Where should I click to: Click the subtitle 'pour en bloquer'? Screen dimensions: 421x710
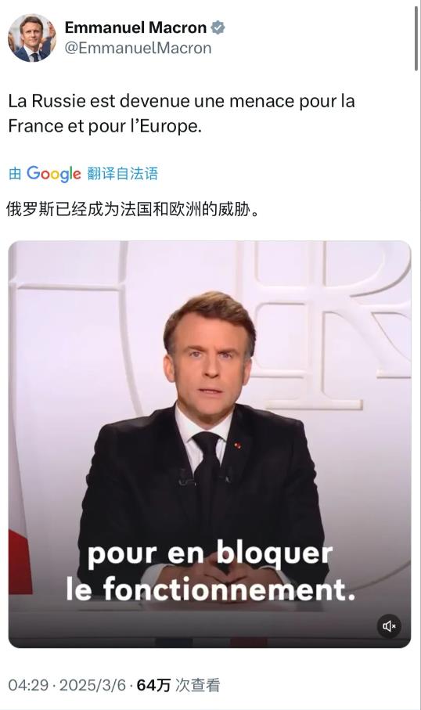click(x=210, y=553)
